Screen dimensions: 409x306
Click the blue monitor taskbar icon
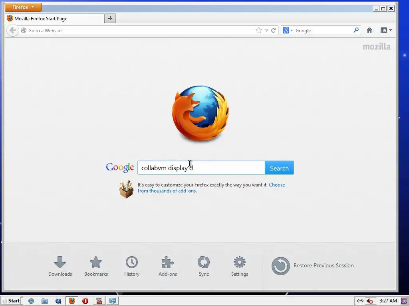pyautogui.click(x=112, y=301)
